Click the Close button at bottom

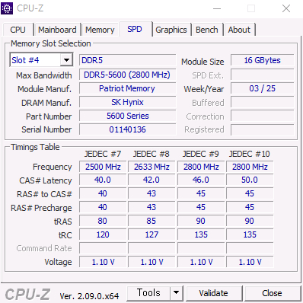click(x=272, y=293)
